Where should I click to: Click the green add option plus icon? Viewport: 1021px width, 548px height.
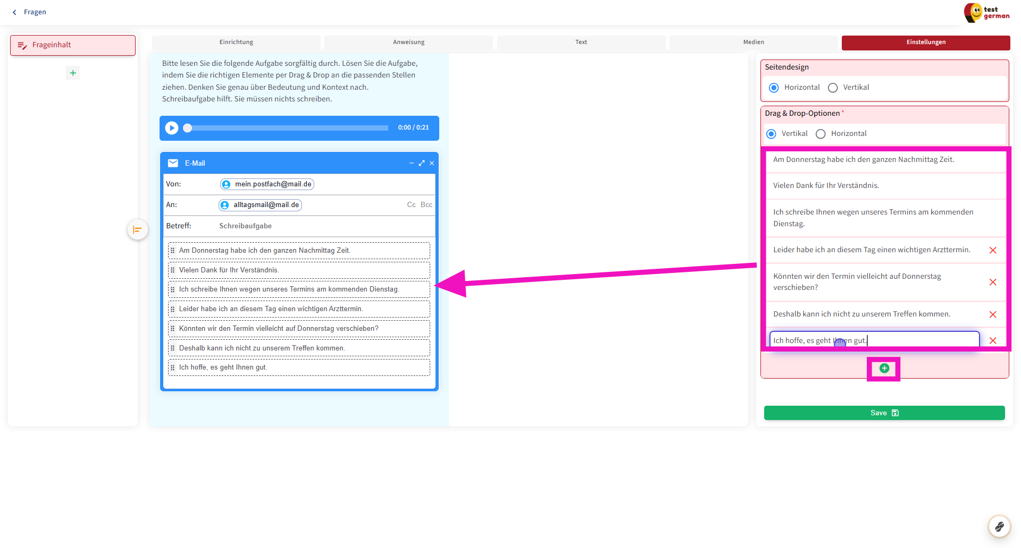[x=884, y=369]
